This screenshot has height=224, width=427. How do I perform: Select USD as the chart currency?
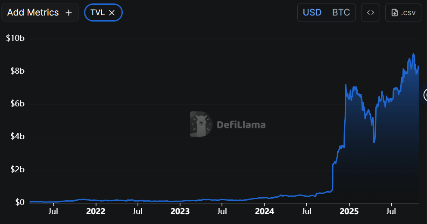pos(312,12)
